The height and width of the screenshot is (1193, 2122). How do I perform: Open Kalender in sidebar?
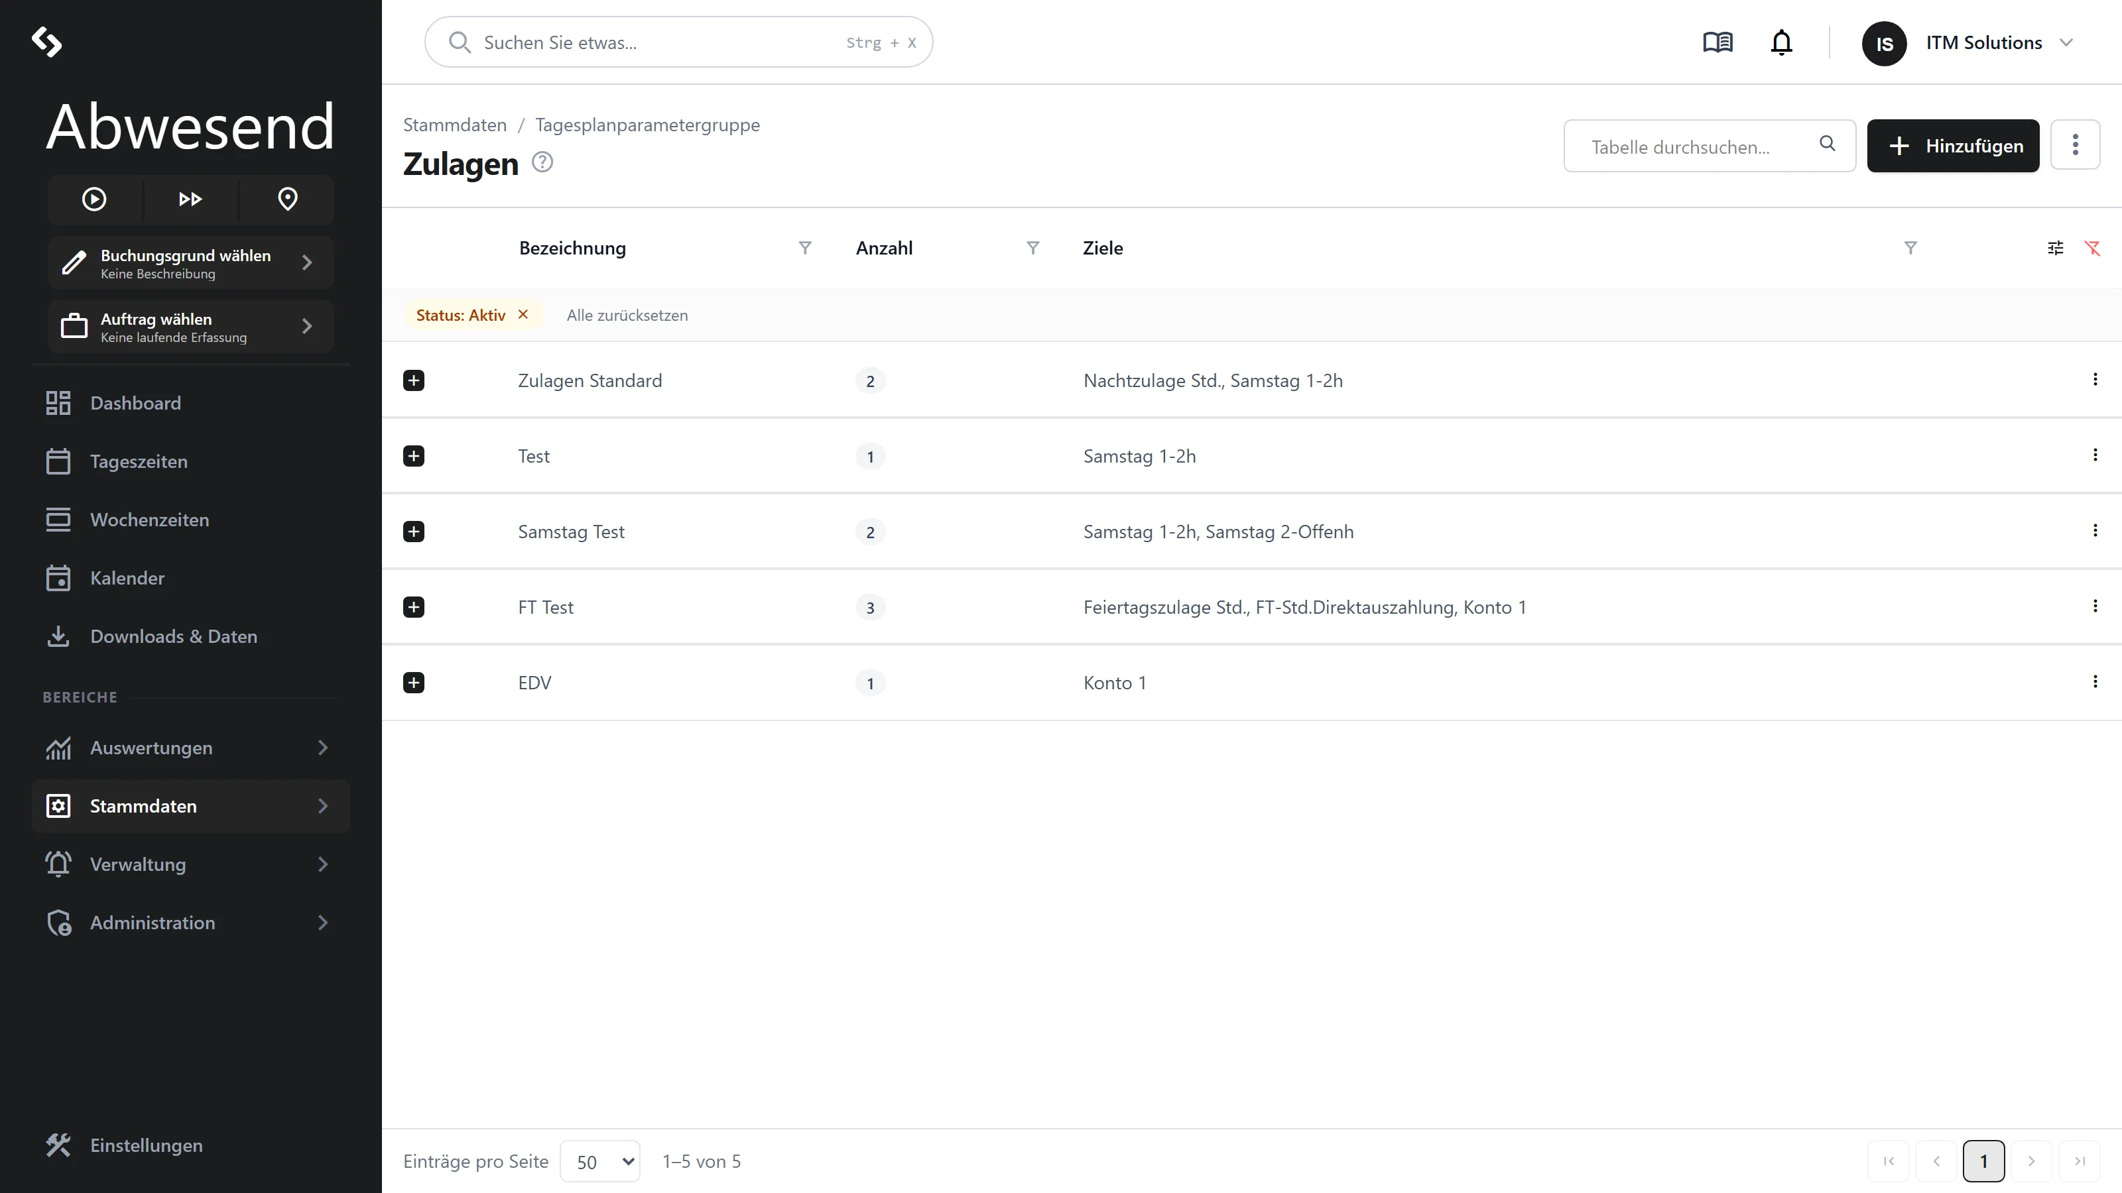click(190, 579)
